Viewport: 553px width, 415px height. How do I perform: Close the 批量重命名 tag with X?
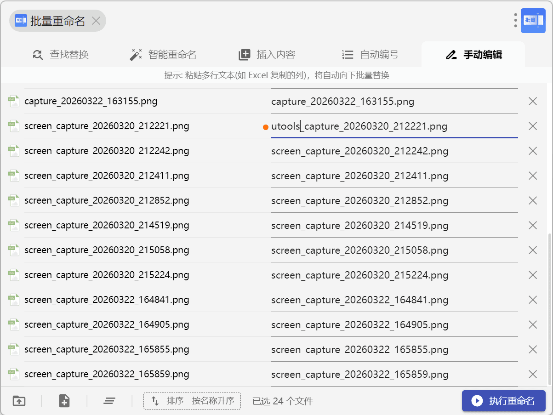click(x=96, y=21)
